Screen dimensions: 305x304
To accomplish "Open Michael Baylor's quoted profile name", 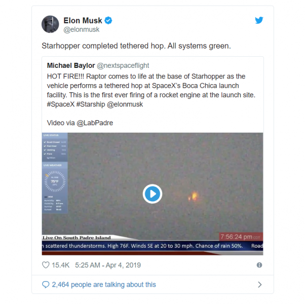I will (71, 65).
